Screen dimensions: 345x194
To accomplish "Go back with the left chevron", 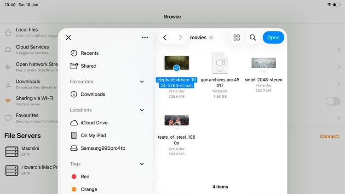I will click(165, 37).
